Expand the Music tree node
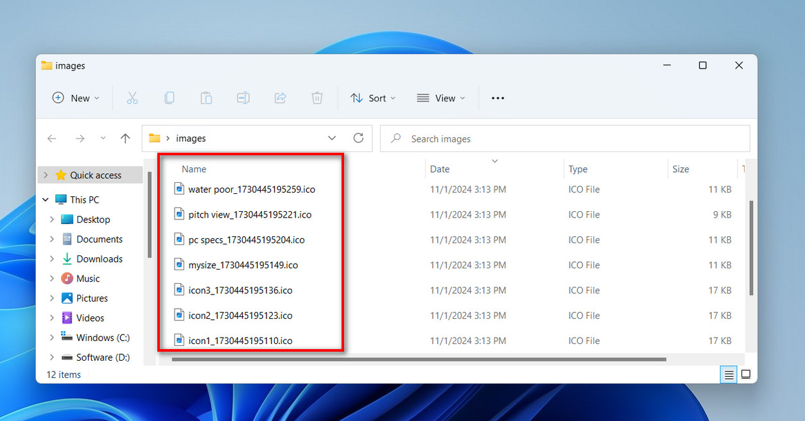805x421 pixels. [52, 279]
